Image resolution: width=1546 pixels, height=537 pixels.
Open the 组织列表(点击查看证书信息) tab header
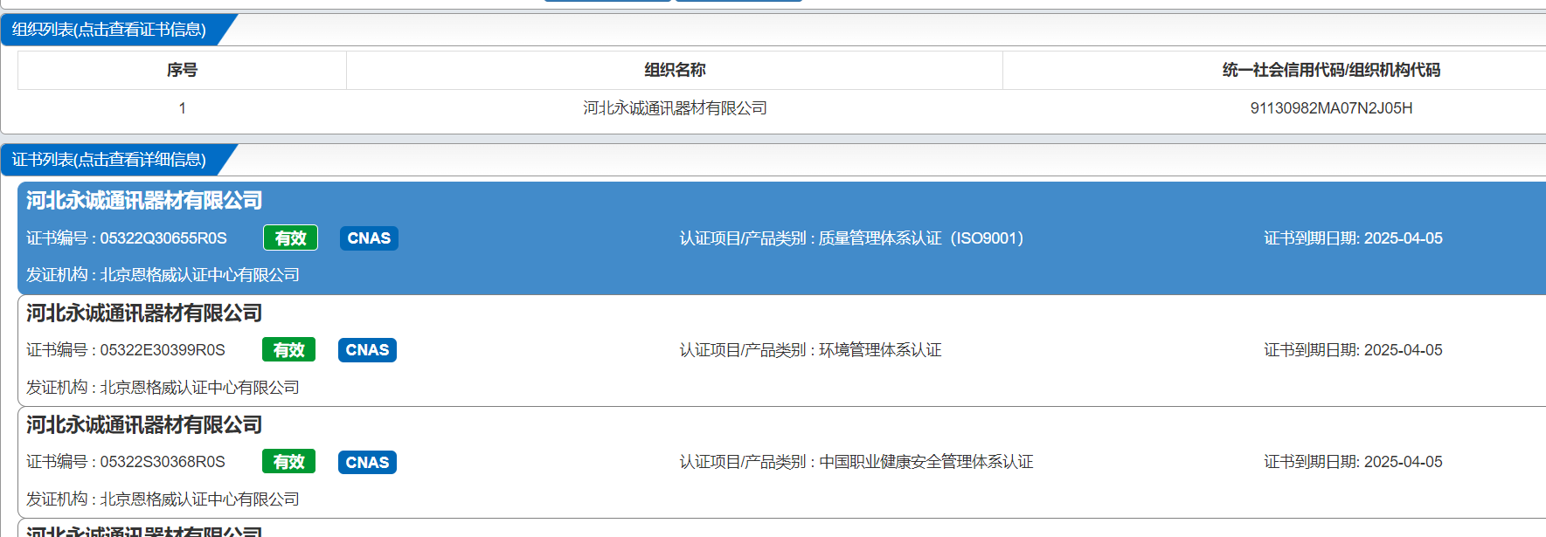(x=109, y=30)
